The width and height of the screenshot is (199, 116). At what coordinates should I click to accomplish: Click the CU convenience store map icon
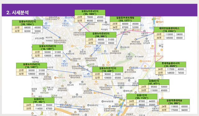72,46
